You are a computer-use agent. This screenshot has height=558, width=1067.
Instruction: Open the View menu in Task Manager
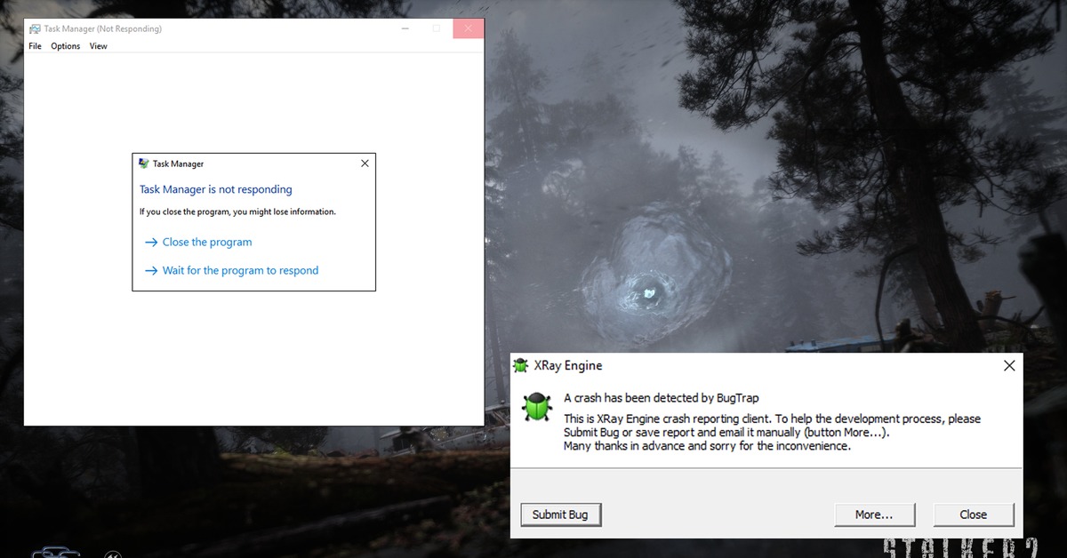pos(99,46)
